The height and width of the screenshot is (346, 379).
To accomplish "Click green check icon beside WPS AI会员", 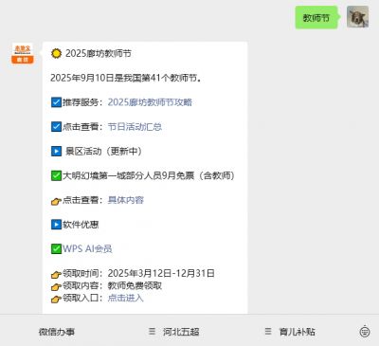I will tap(56, 248).
